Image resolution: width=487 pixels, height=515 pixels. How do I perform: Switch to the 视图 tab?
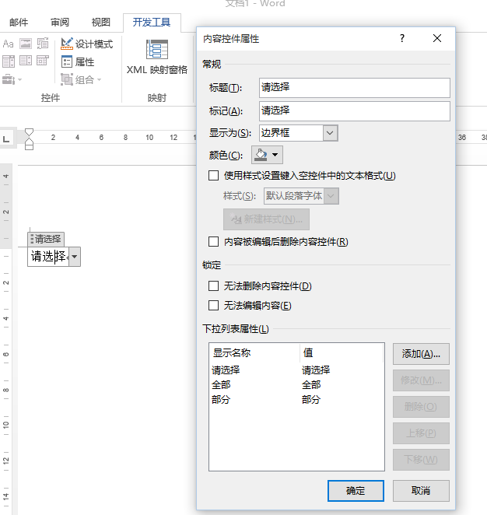point(101,23)
